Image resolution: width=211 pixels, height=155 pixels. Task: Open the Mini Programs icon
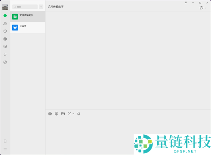click(5, 62)
